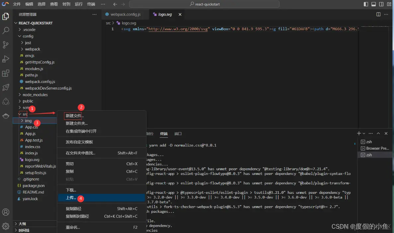Go forward with the right arrow
This screenshot has width=394, height=233.
click(x=123, y=4)
